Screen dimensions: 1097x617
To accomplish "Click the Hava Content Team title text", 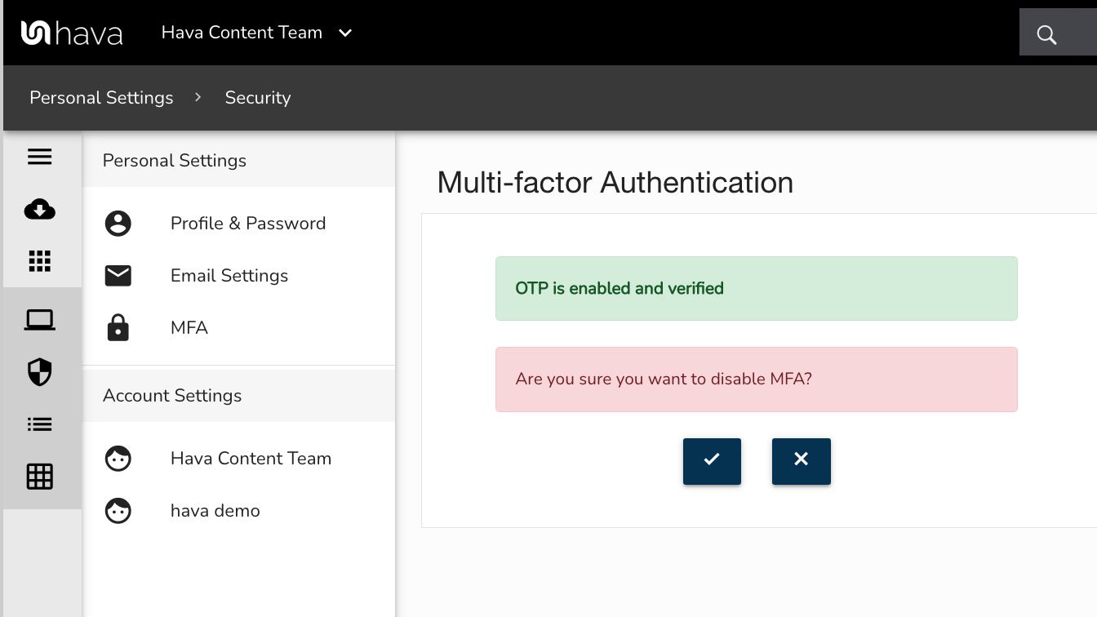I will [x=242, y=33].
